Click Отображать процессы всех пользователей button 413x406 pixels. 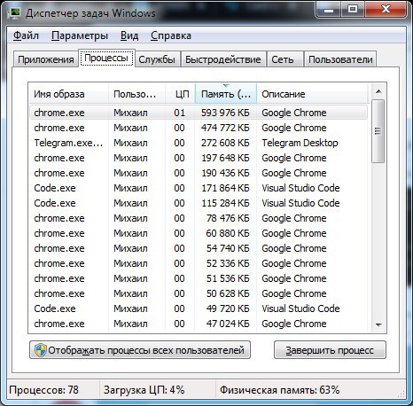point(140,350)
